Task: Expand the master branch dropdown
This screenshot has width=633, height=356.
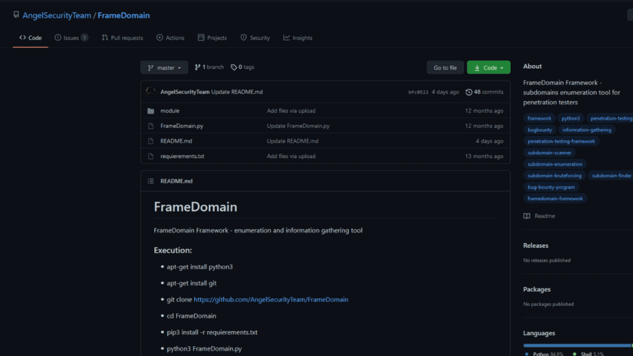Action: point(164,67)
